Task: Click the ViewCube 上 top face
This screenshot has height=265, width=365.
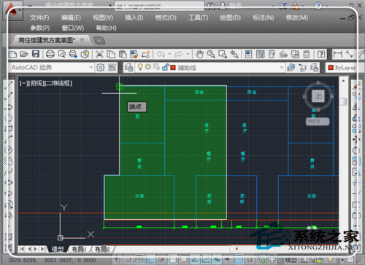Action: 318,96
